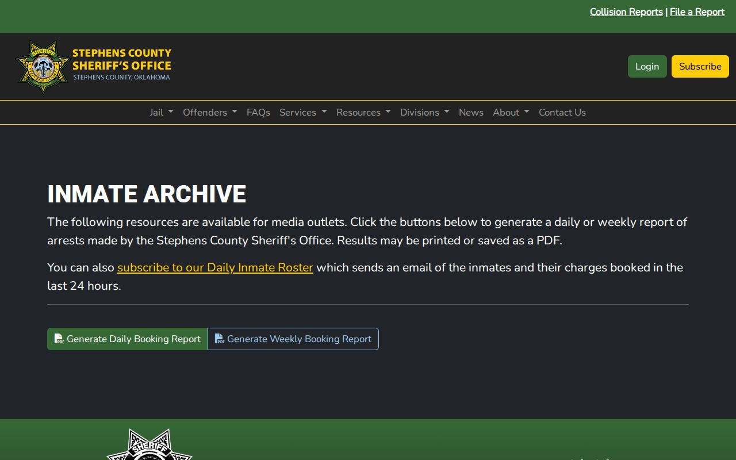Expand the Jail dropdown menu
The height and width of the screenshot is (460, 736).
[162, 112]
